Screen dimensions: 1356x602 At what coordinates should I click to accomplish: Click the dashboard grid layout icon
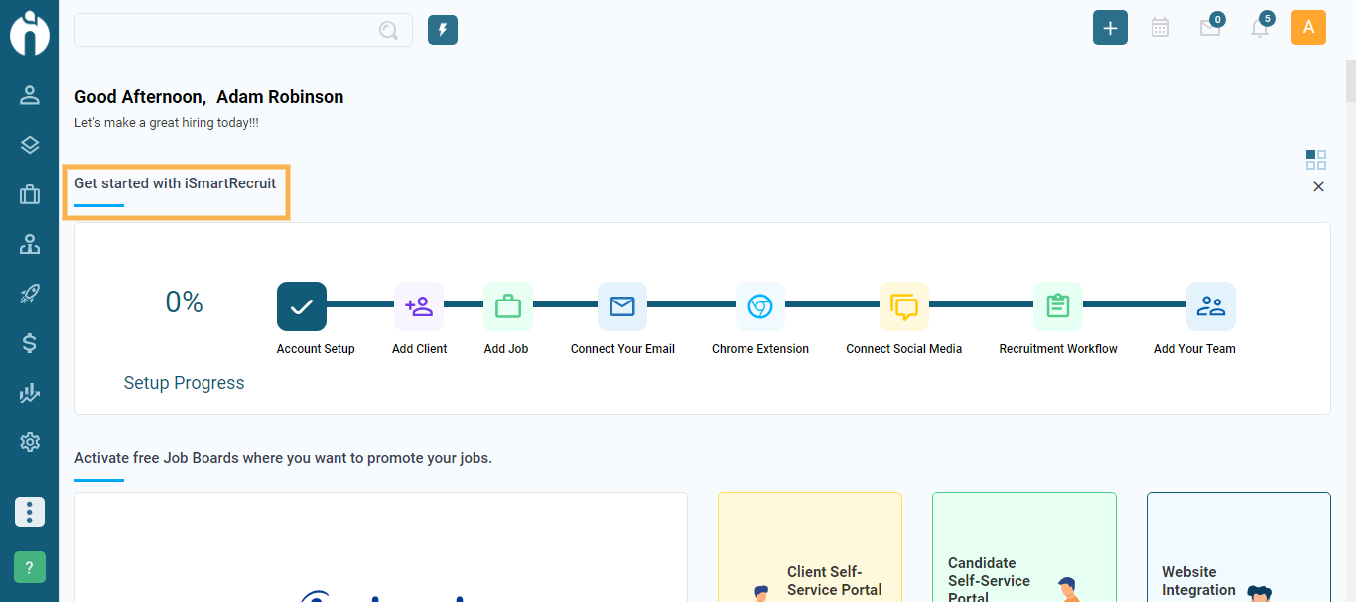(x=1316, y=160)
